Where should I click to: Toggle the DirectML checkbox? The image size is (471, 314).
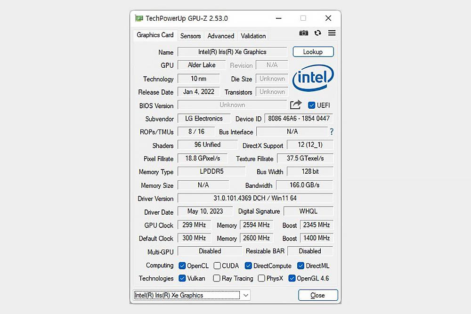300,266
